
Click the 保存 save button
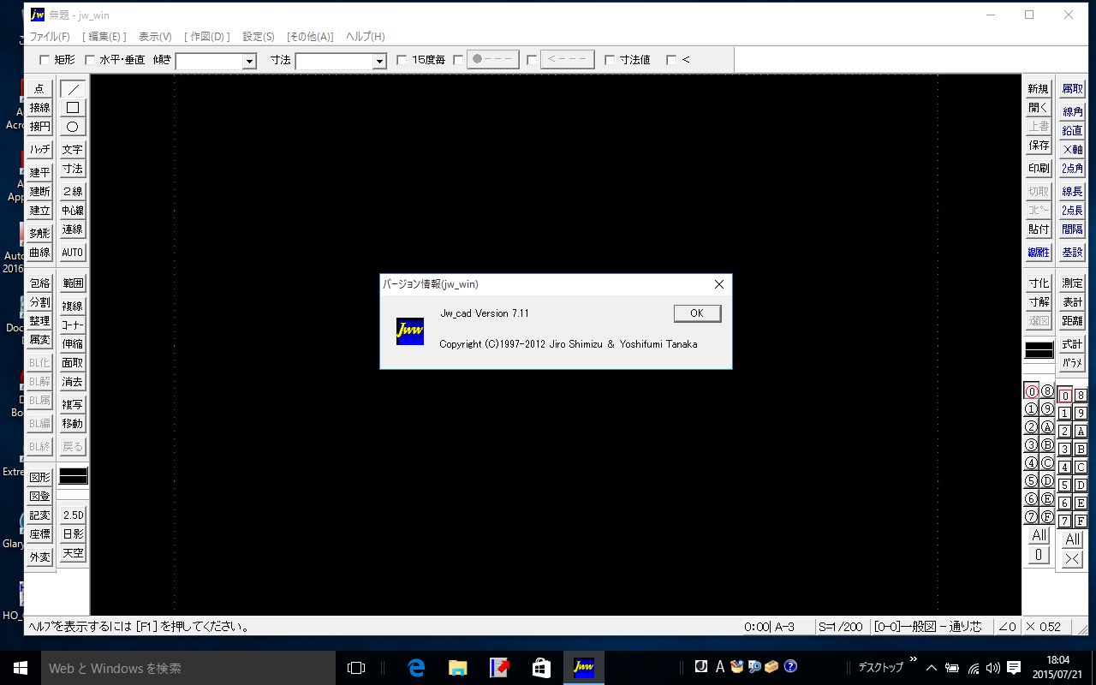[1039, 146]
